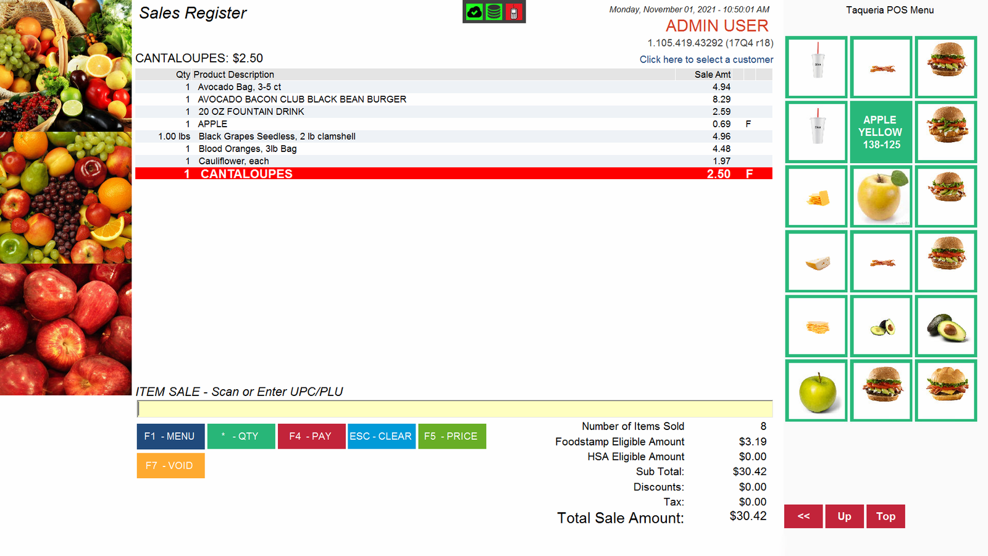Image resolution: width=988 pixels, height=556 pixels.
Task: Click the ESC - CLEAR button
Action: (382, 436)
